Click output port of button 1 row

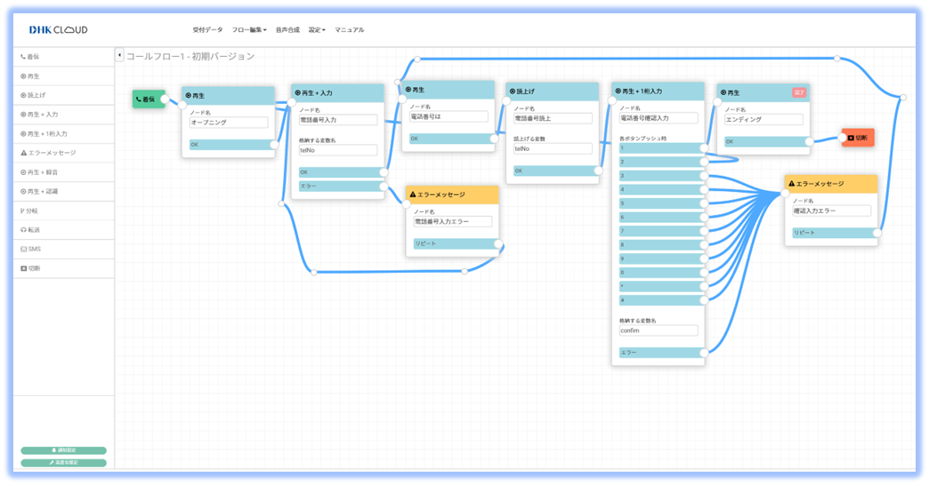pyautogui.click(x=703, y=148)
